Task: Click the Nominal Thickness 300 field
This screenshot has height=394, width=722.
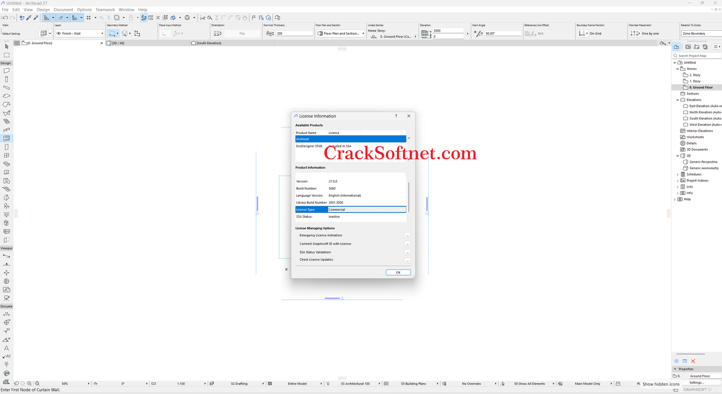Action: click(294, 33)
